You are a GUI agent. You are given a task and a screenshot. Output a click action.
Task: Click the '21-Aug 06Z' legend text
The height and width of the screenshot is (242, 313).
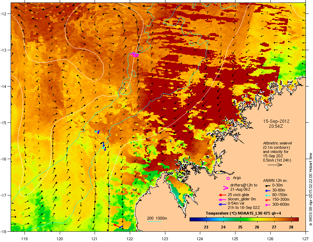pos(240,189)
